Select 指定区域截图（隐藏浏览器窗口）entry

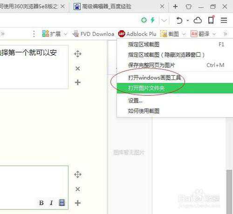click(x=175, y=55)
